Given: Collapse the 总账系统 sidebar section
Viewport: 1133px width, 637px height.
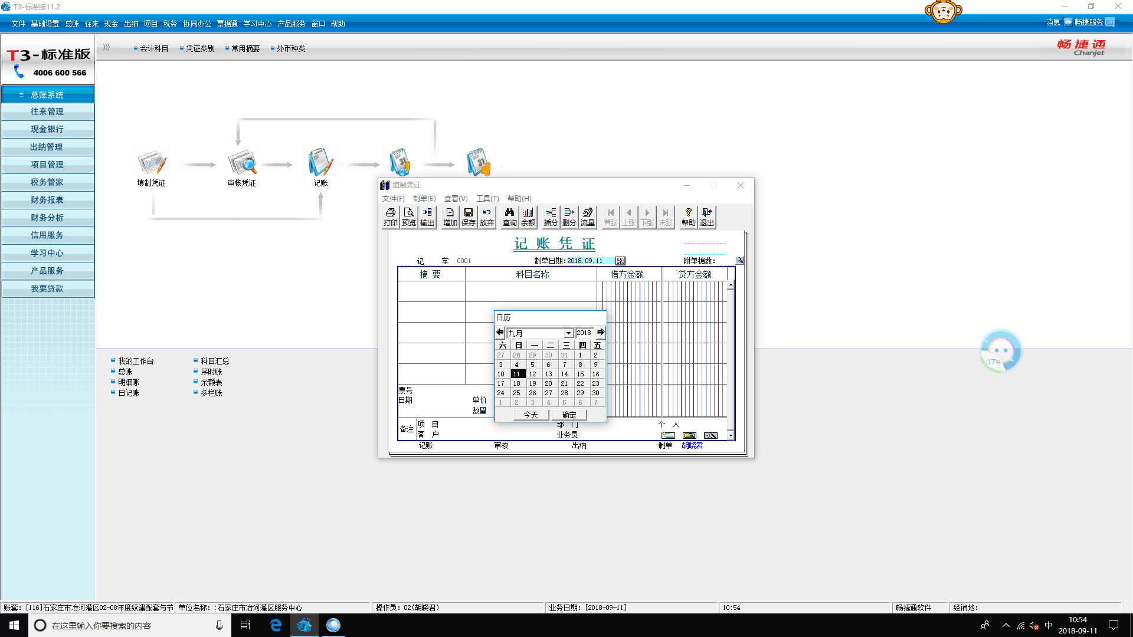Looking at the screenshot, I should [47, 94].
